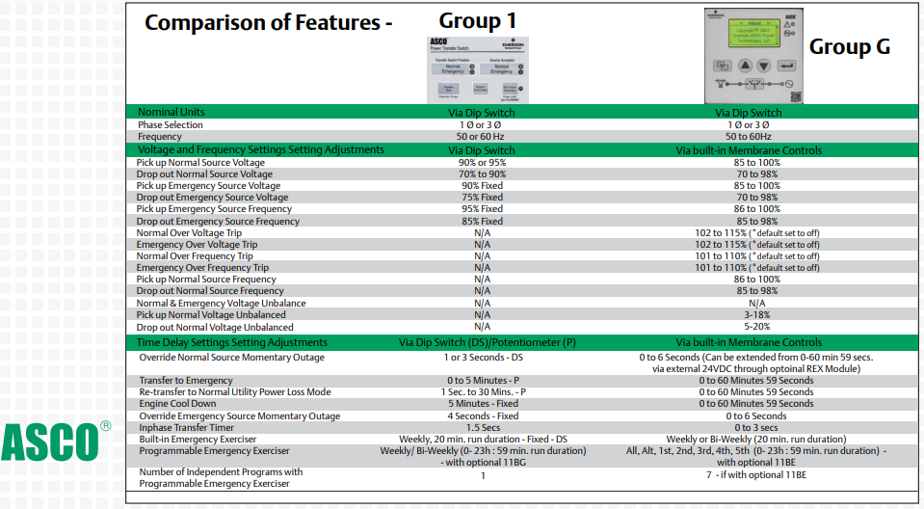The height and width of the screenshot is (509, 924).
Task: Click "7 - if with optional 11BE" value
Action: pos(756,475)
